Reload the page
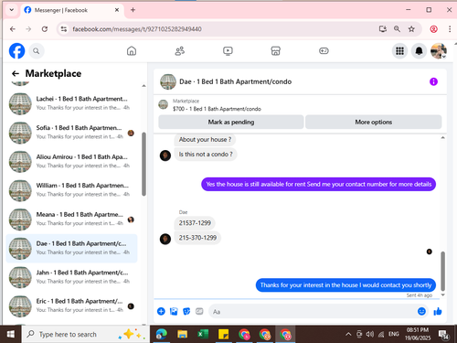The height and width of the screenshot is (343, 457). 45,29
